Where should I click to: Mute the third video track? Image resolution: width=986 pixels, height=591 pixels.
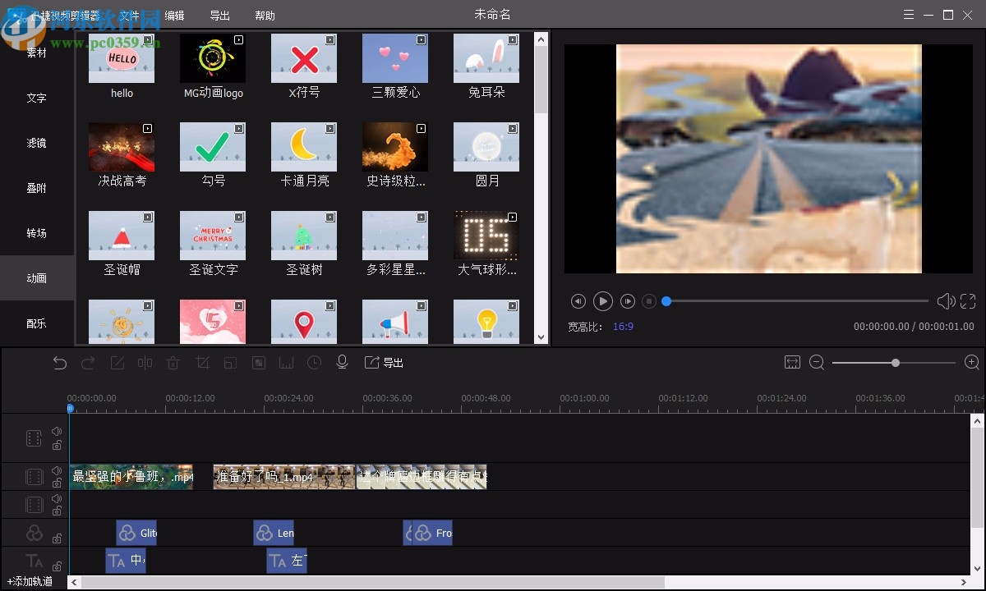tap(57, 498)
